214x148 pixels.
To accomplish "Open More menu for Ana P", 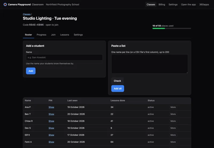I will (173, 107).
